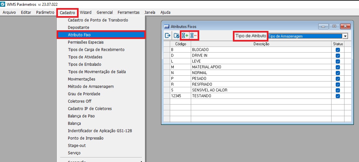This screenshot has width=359, height=162.
Task: Open the Parâmetro menu
Action: 45,12
